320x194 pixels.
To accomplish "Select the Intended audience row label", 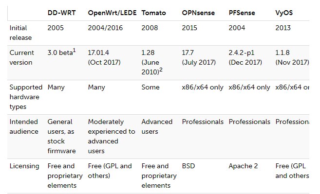I will pyautogui.click(x=24, y=126).
